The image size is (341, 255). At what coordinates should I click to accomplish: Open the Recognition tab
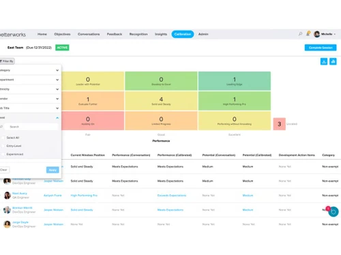138,34
